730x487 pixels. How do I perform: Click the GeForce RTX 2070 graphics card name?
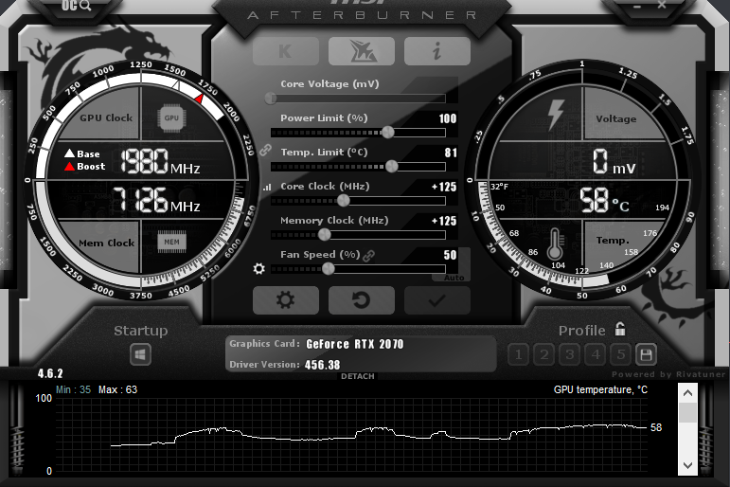355,344
